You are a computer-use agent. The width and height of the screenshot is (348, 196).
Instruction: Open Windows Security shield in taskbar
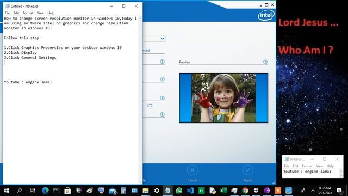pos(256,191)
